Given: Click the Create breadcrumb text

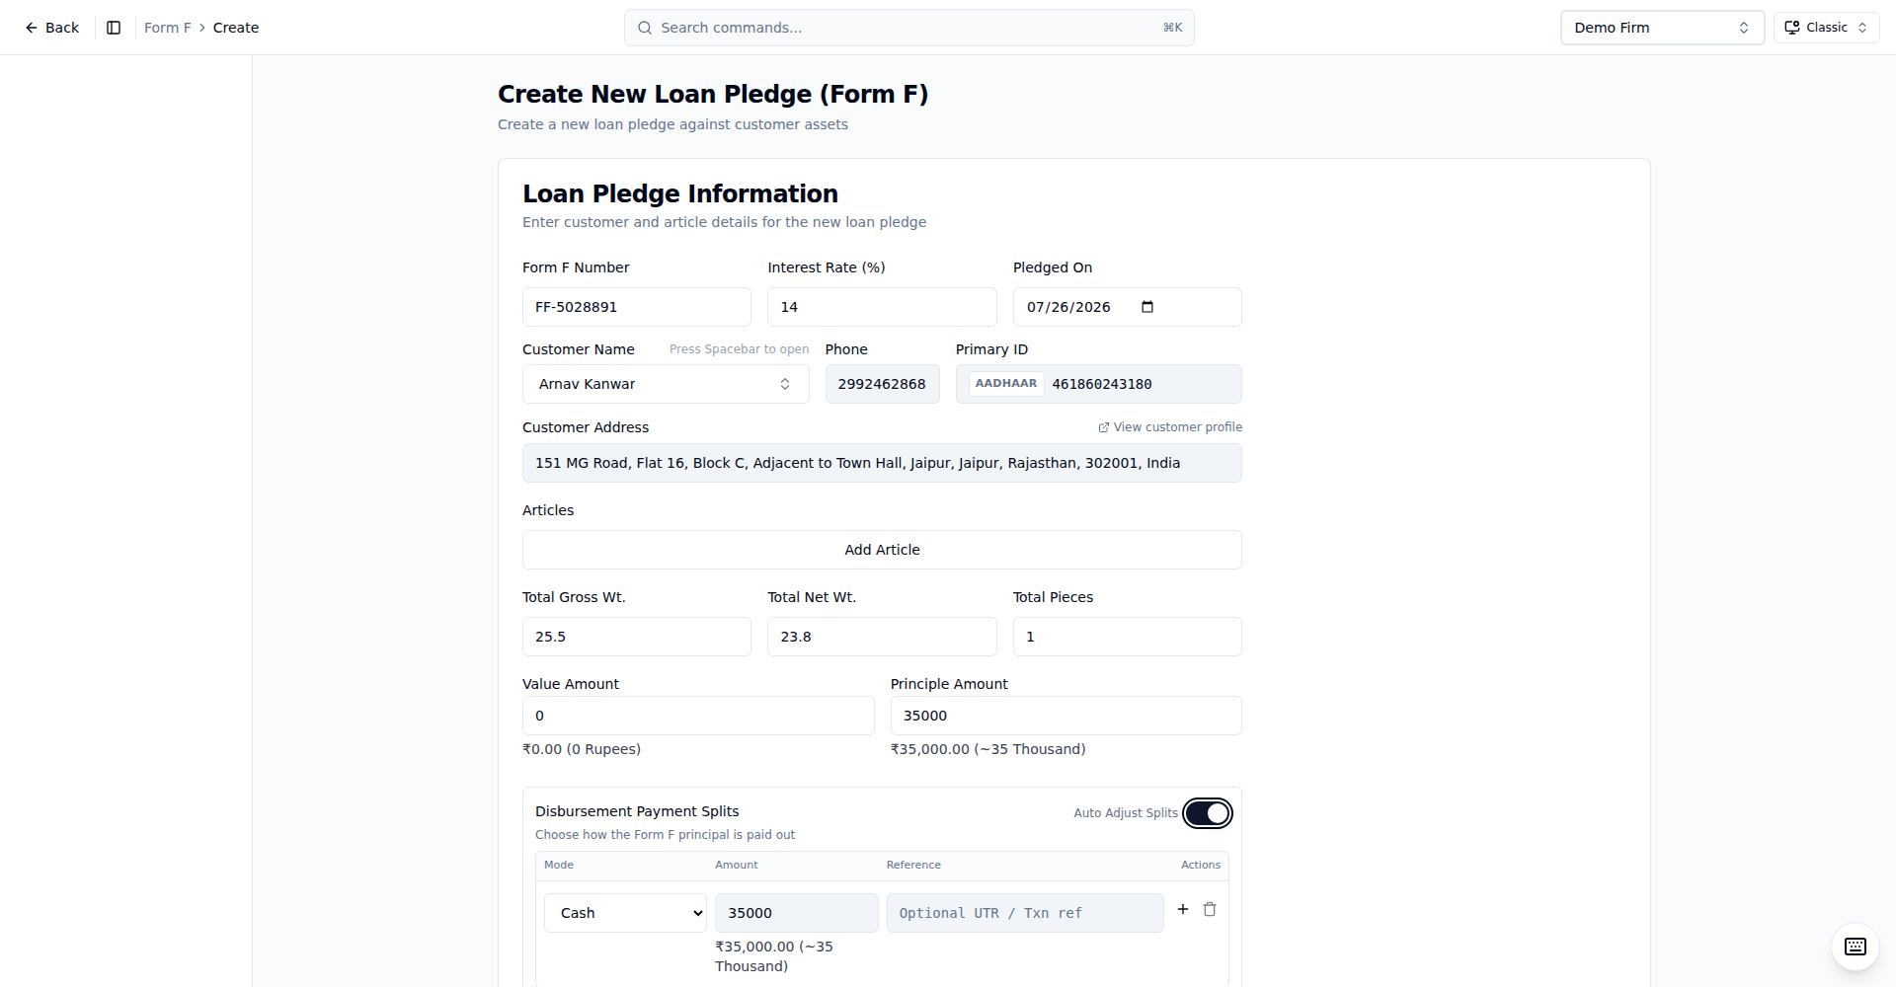Looking at the screenshot, I should pos(236,28).
